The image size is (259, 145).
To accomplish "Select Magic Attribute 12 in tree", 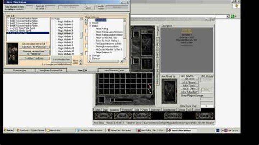I will (66, 54).
